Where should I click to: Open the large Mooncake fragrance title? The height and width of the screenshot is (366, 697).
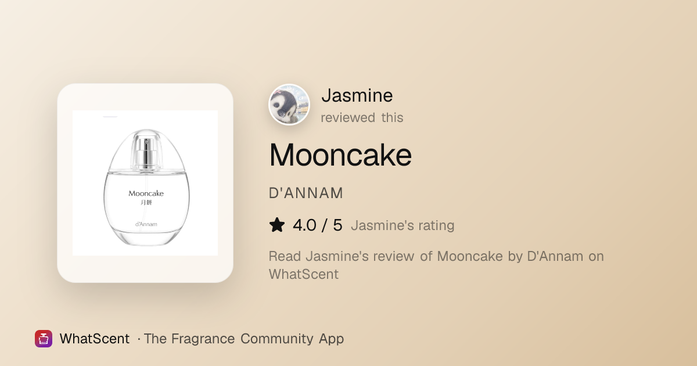pos(340,155)
